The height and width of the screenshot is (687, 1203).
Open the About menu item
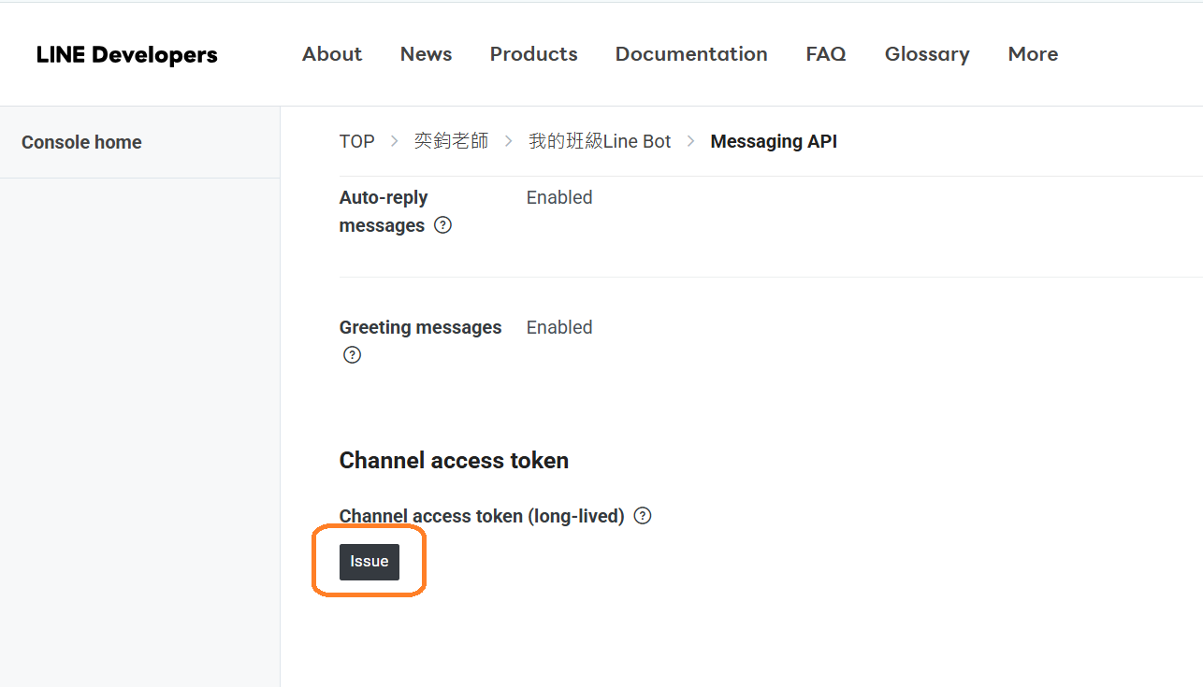[x=332, y=54]
